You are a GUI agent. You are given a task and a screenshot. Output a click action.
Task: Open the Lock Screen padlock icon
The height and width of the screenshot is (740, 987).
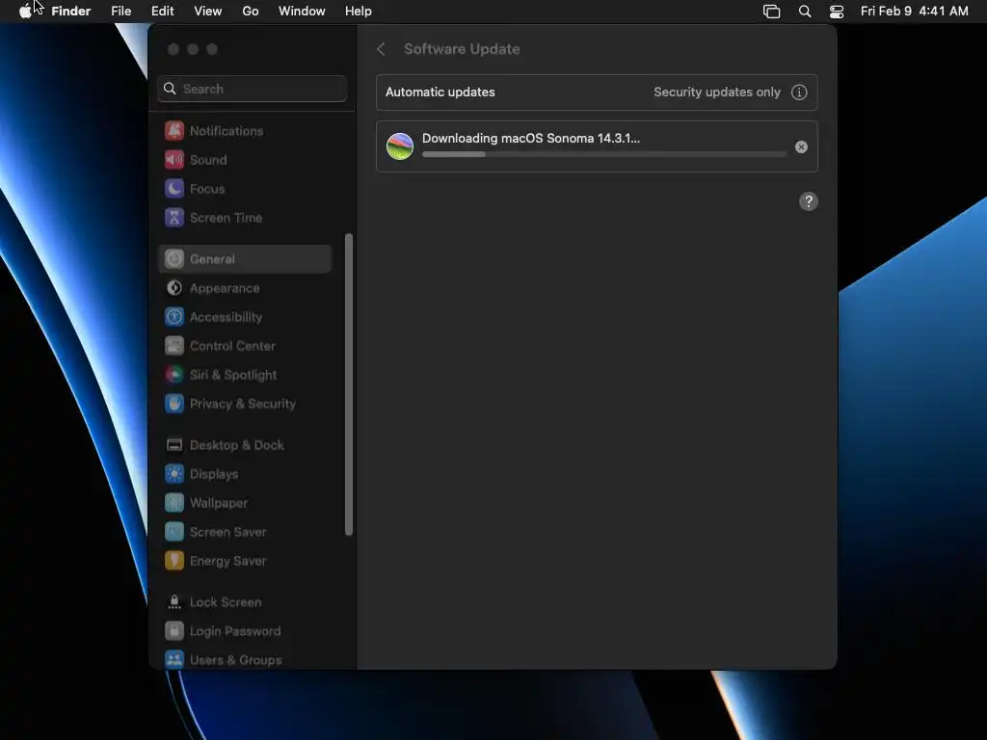174,602
